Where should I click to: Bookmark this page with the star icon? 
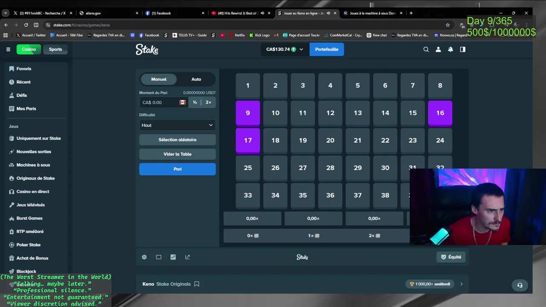447,25
